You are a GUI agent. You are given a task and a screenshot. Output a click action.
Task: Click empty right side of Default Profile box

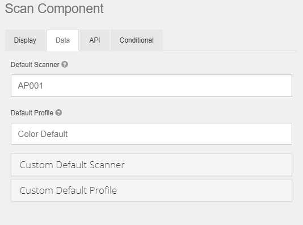[232, 134]
